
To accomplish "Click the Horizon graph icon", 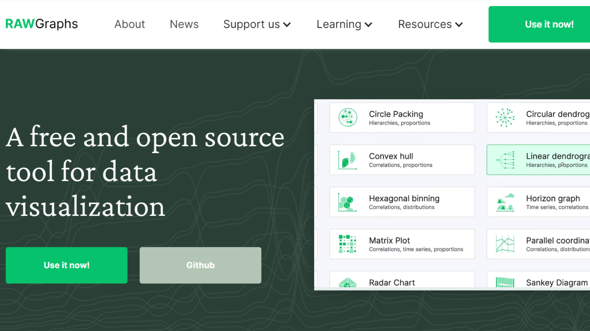I will click(505, 202).
